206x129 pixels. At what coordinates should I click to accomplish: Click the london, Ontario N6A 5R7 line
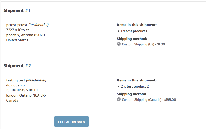[26, 95]
